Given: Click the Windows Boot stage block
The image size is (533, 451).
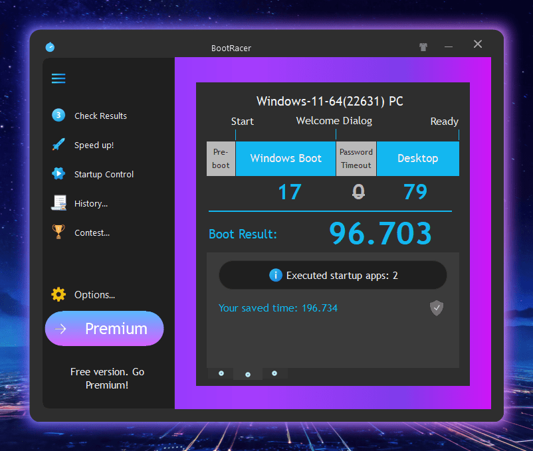Looking at the screenshot, I should pos(286,159).
